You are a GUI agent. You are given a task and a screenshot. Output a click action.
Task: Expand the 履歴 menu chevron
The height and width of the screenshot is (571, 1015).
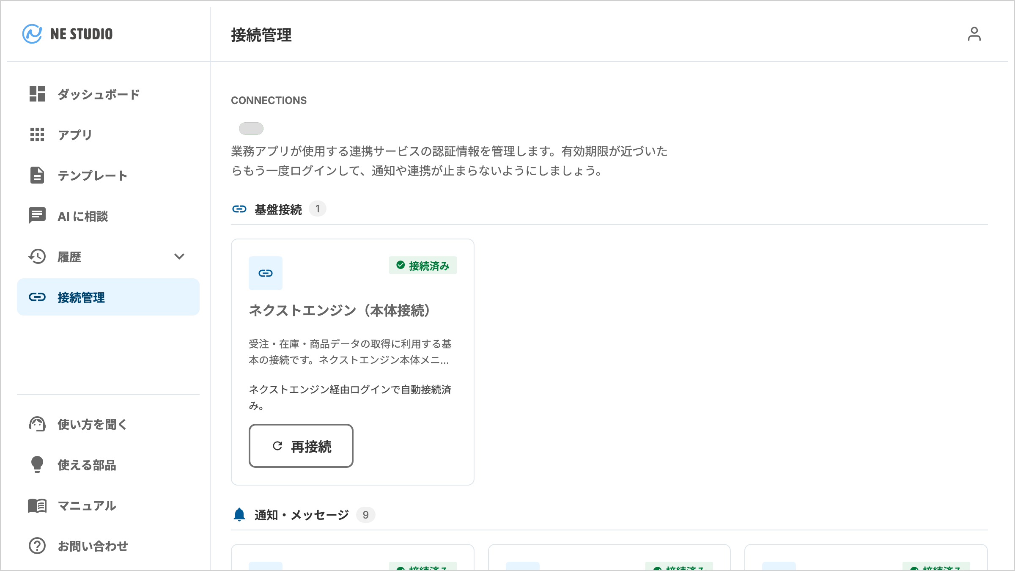tap(179, 256)
